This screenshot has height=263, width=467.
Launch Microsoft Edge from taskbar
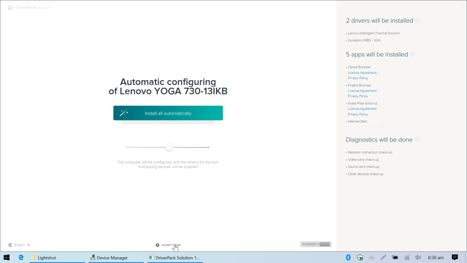pyautogui.click(x=21, y=257)
